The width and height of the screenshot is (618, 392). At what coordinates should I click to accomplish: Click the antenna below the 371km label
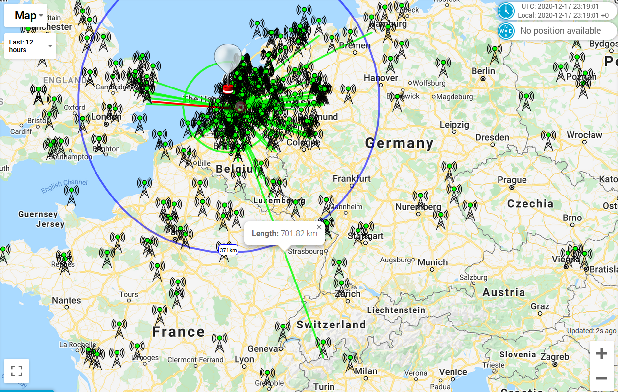tap(224, 251)
